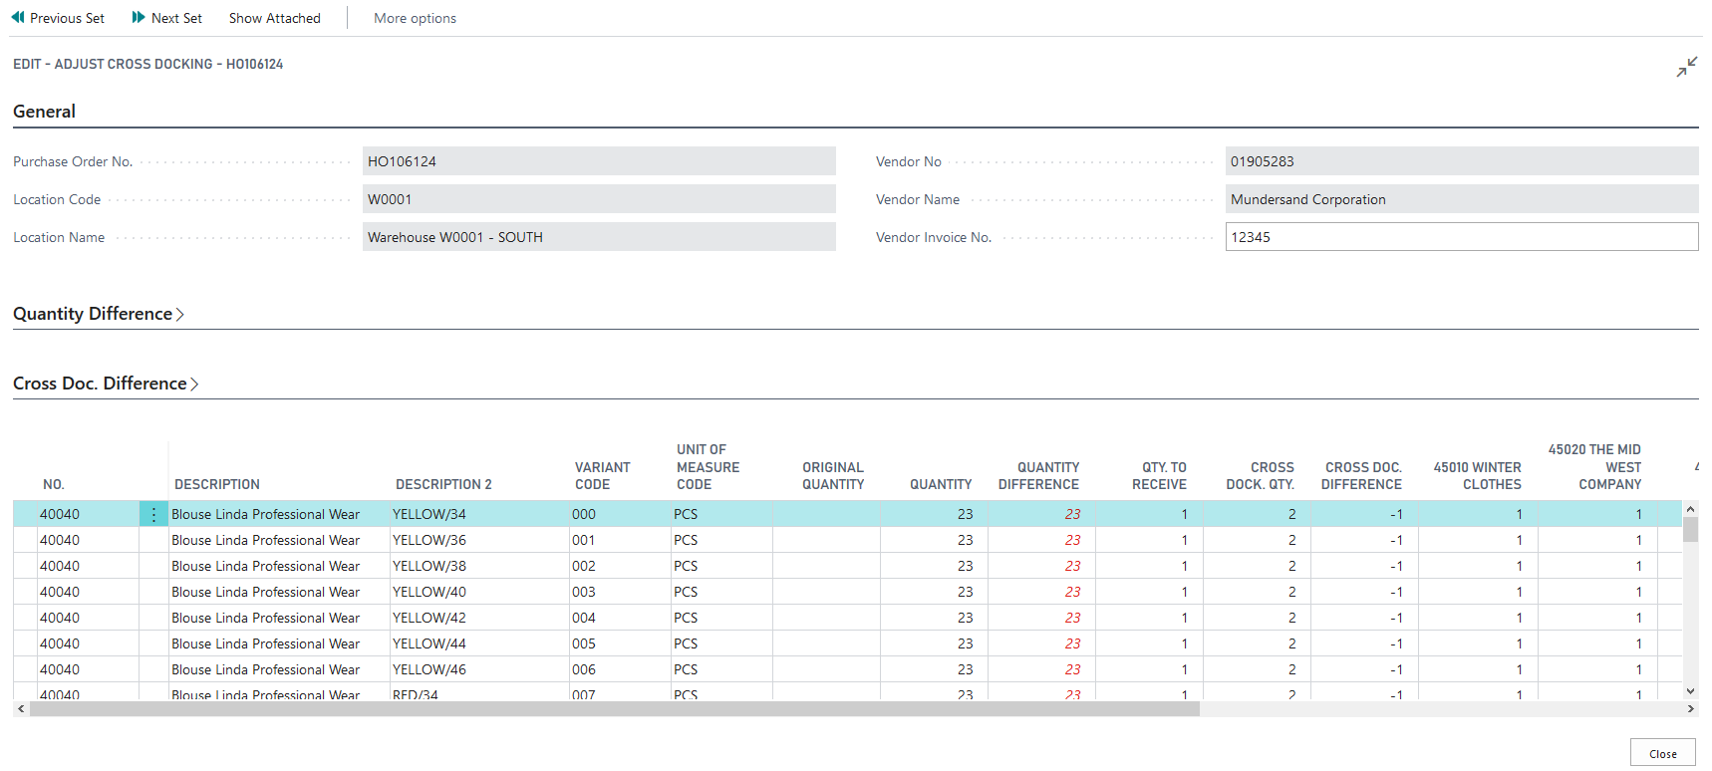
Task: Click the Previous Set arrow icon
Action: click(x=18, y=18)
